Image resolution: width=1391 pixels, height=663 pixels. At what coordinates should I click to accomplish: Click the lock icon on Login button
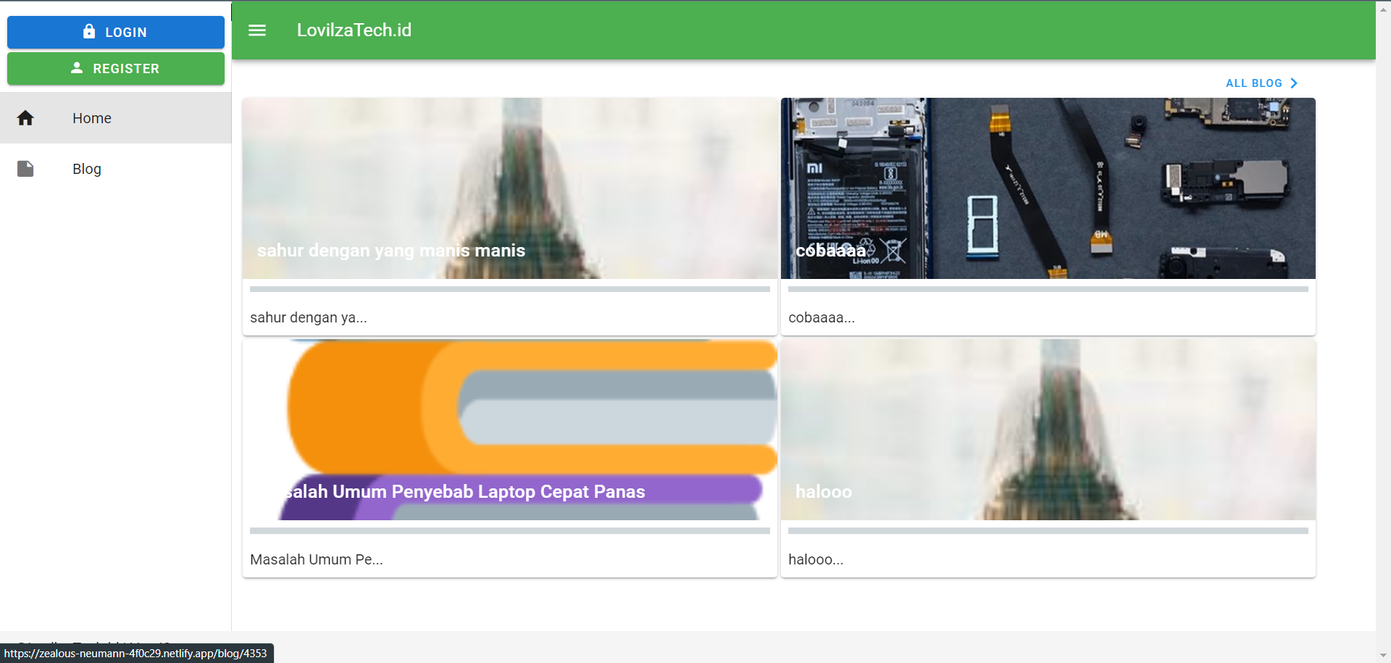tap(89, 31)
